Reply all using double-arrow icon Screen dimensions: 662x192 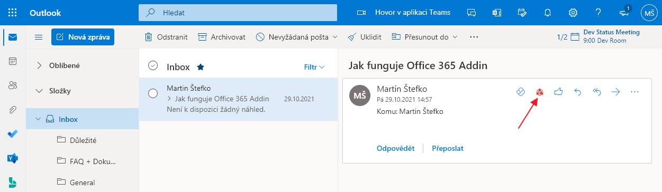pyautogui.click(x=597, y=92)
